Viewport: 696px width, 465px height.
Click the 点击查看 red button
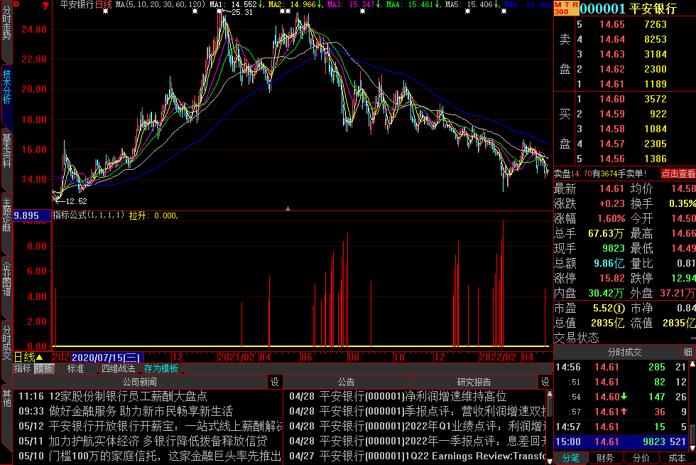[678, 173]
